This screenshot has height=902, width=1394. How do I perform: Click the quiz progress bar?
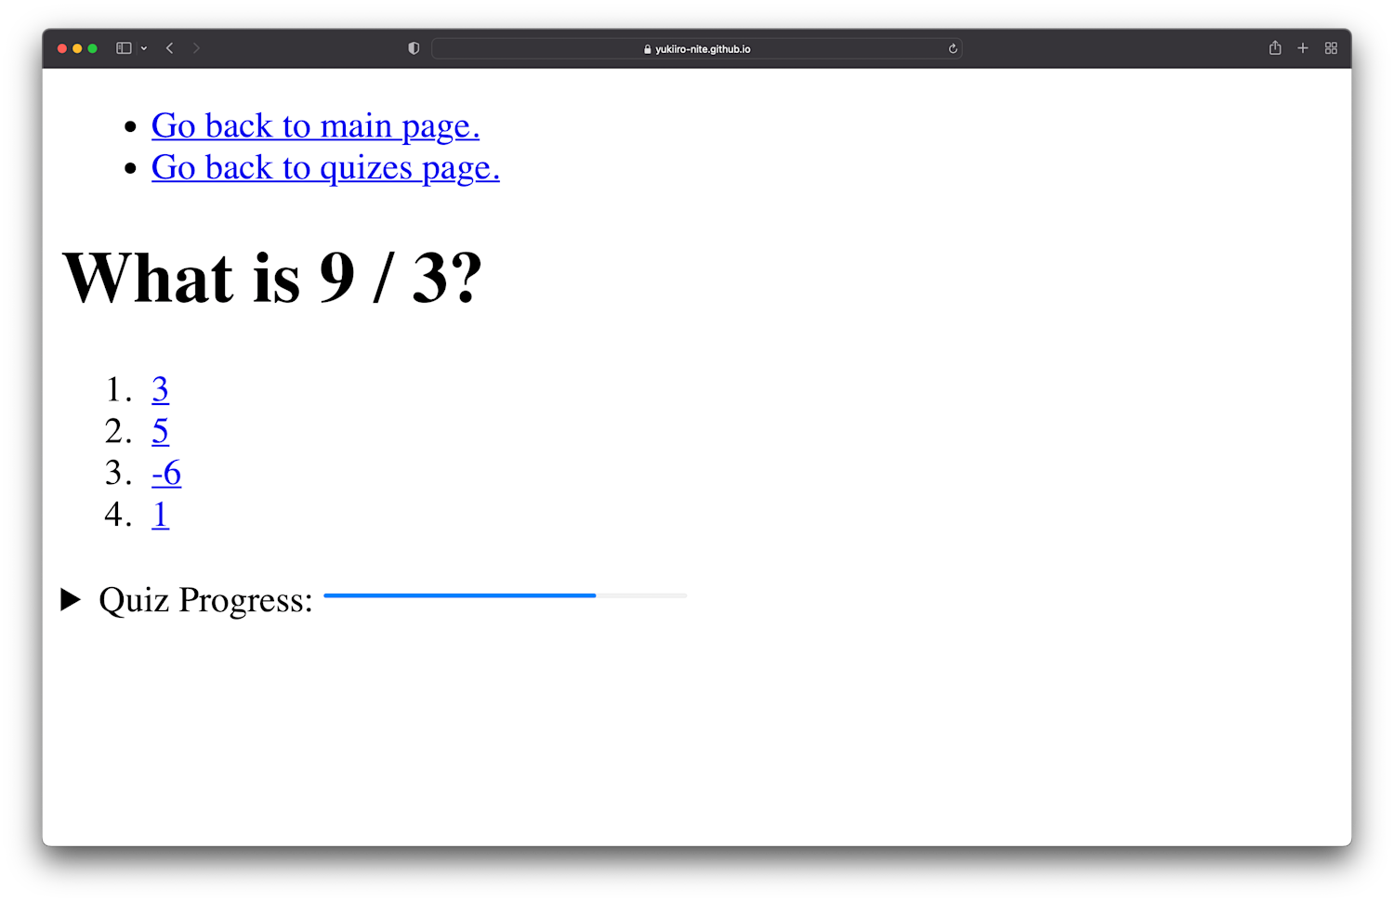tap(505, 595)
